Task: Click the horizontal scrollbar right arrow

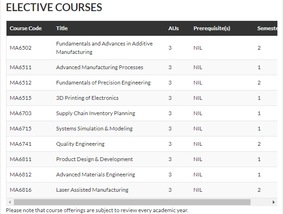Action: point(273,202)
